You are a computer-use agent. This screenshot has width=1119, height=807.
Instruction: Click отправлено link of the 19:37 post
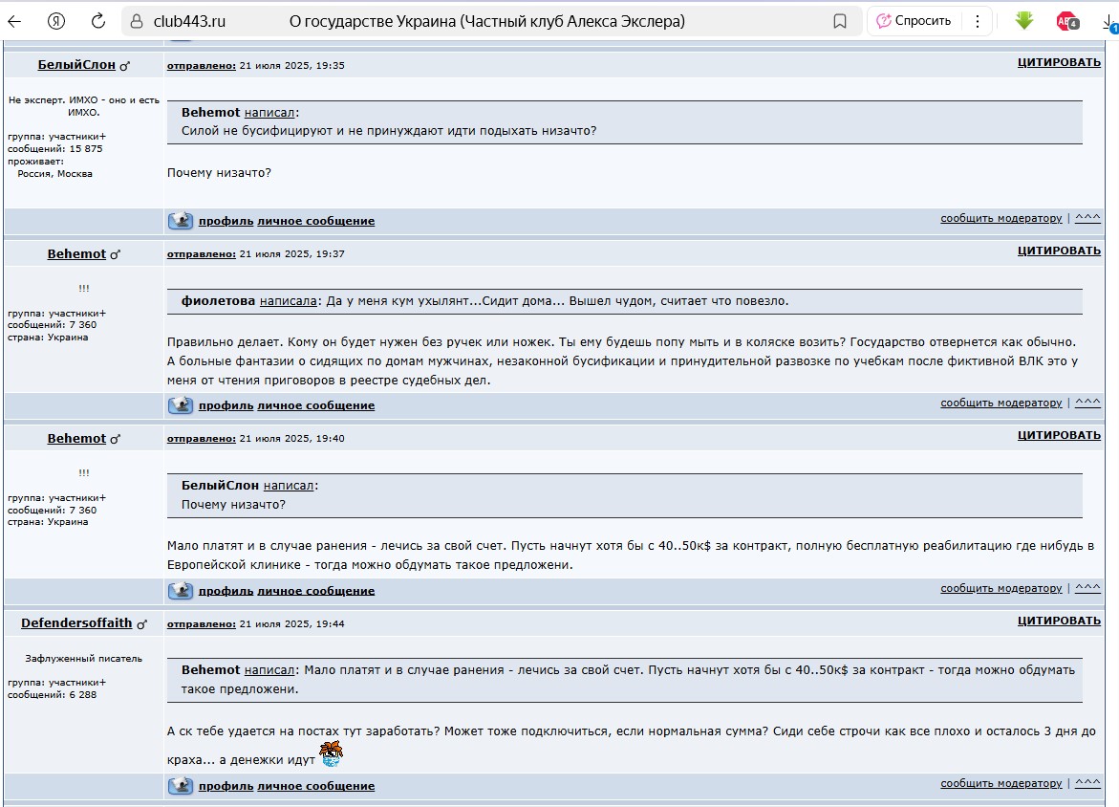(x=202, y=253)
